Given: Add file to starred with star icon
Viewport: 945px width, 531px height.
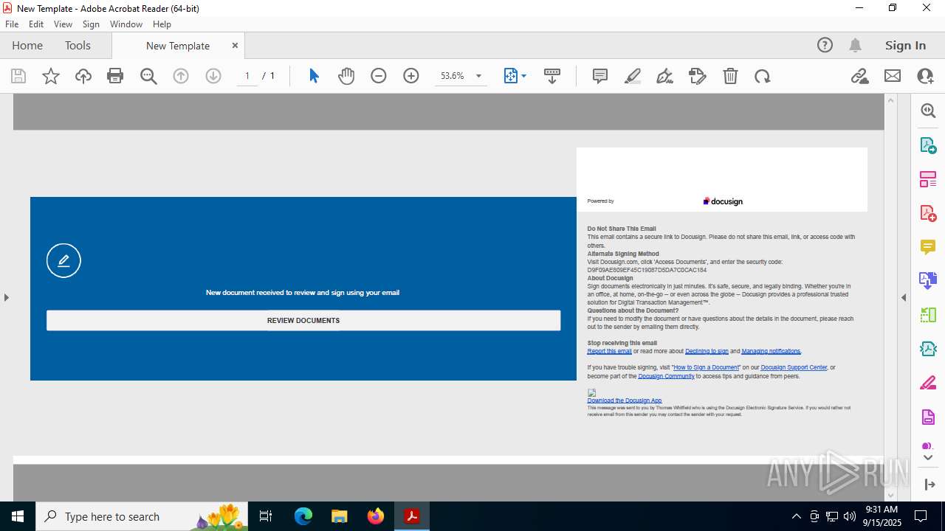Looking at the screenshot, I should 51,76.
